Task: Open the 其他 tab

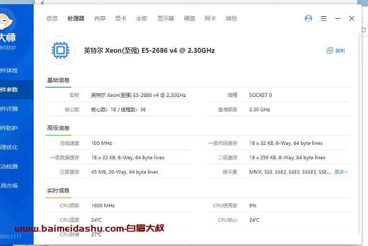Action: pyautogui.click(x=231, y=18)
